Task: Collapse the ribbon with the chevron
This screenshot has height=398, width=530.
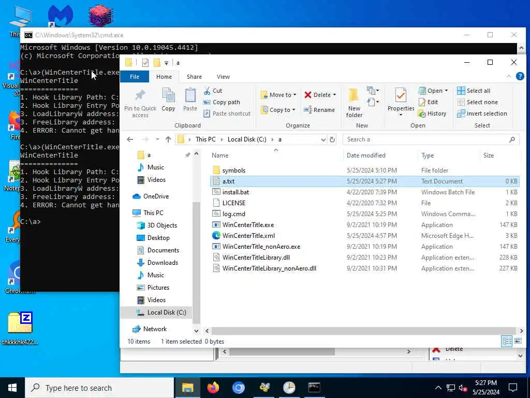Action: pos(508,77)
